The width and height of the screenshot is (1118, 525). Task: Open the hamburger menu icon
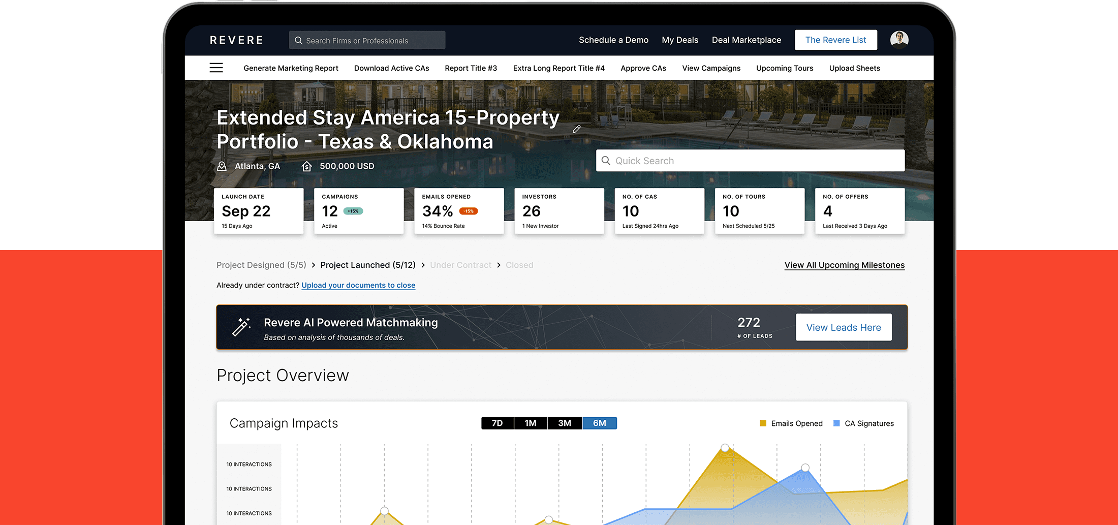pos(216,68)
